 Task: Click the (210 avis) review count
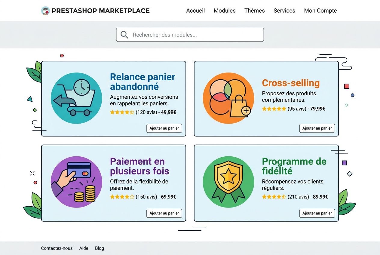tap(298, 197)
